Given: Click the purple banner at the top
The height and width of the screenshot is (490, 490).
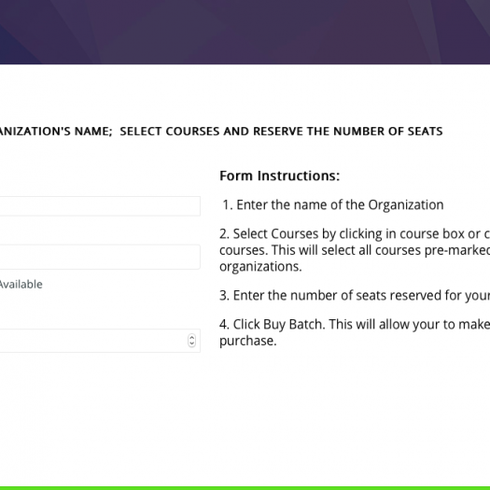Looking at the screenshot, I should 245,32.
